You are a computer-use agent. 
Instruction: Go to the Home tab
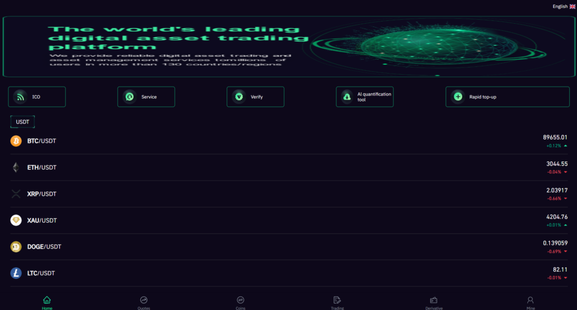point(47,303)
